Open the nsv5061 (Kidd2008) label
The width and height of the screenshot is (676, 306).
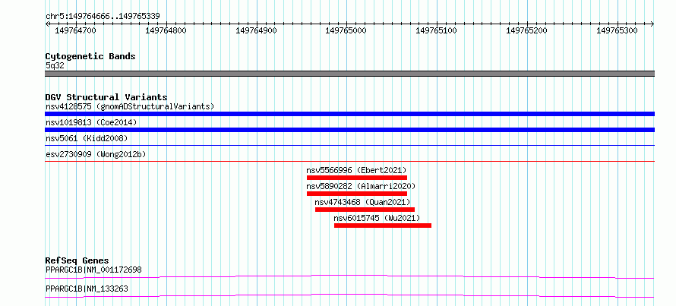coord(87,138)
